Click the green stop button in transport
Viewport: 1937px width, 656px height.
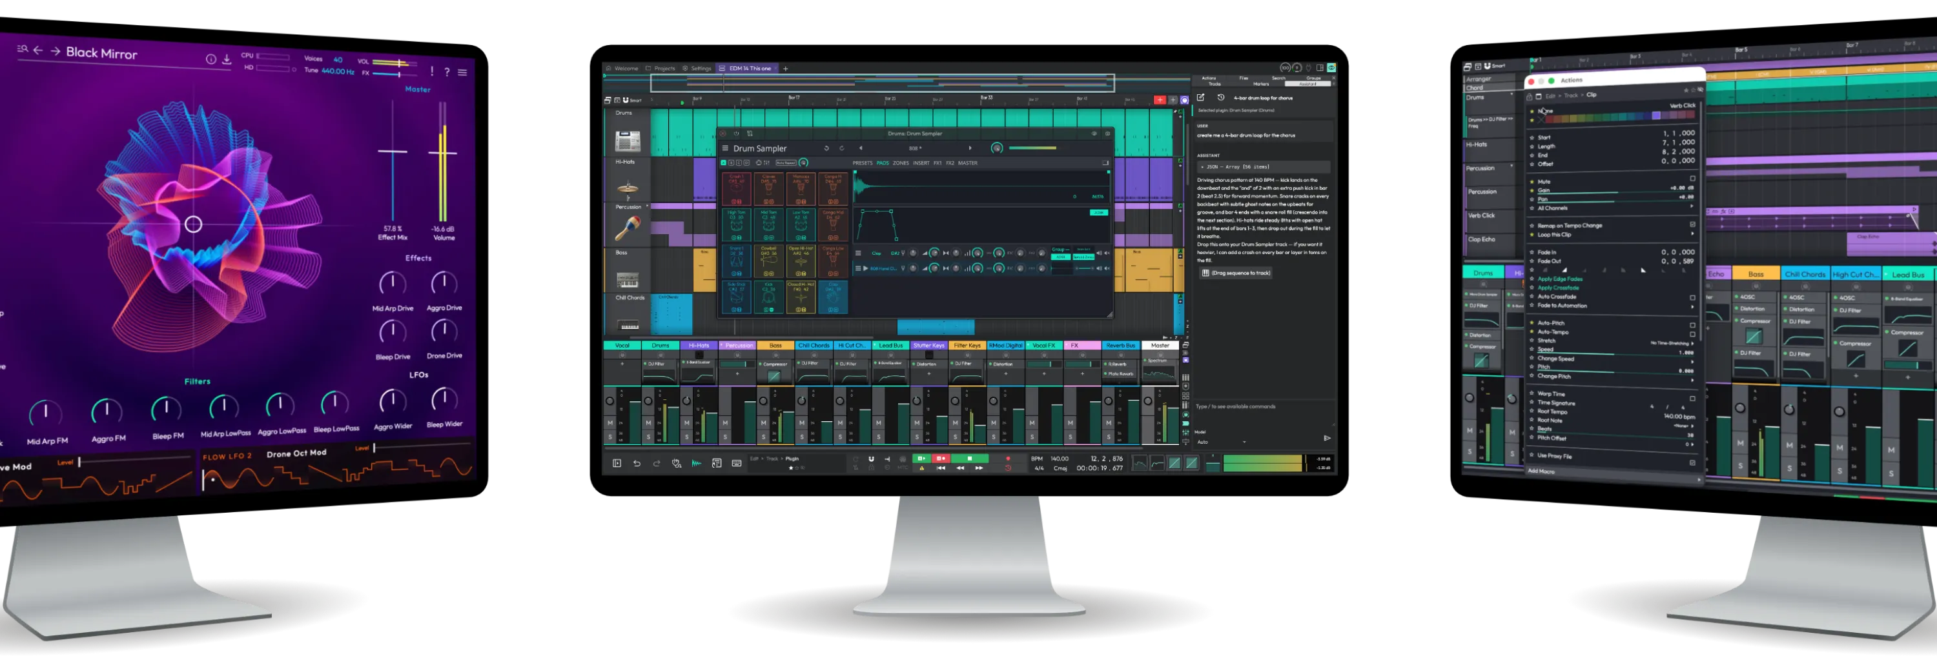[x=969, y=459]
